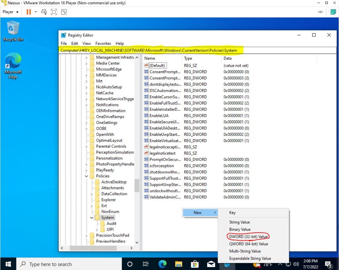Open the notification center icon
Screen dimensions: 339x270
coord(328,264)
